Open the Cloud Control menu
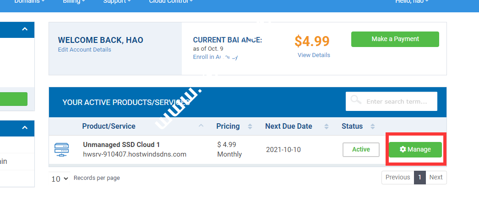479x215 pixels. coord(170,1)
